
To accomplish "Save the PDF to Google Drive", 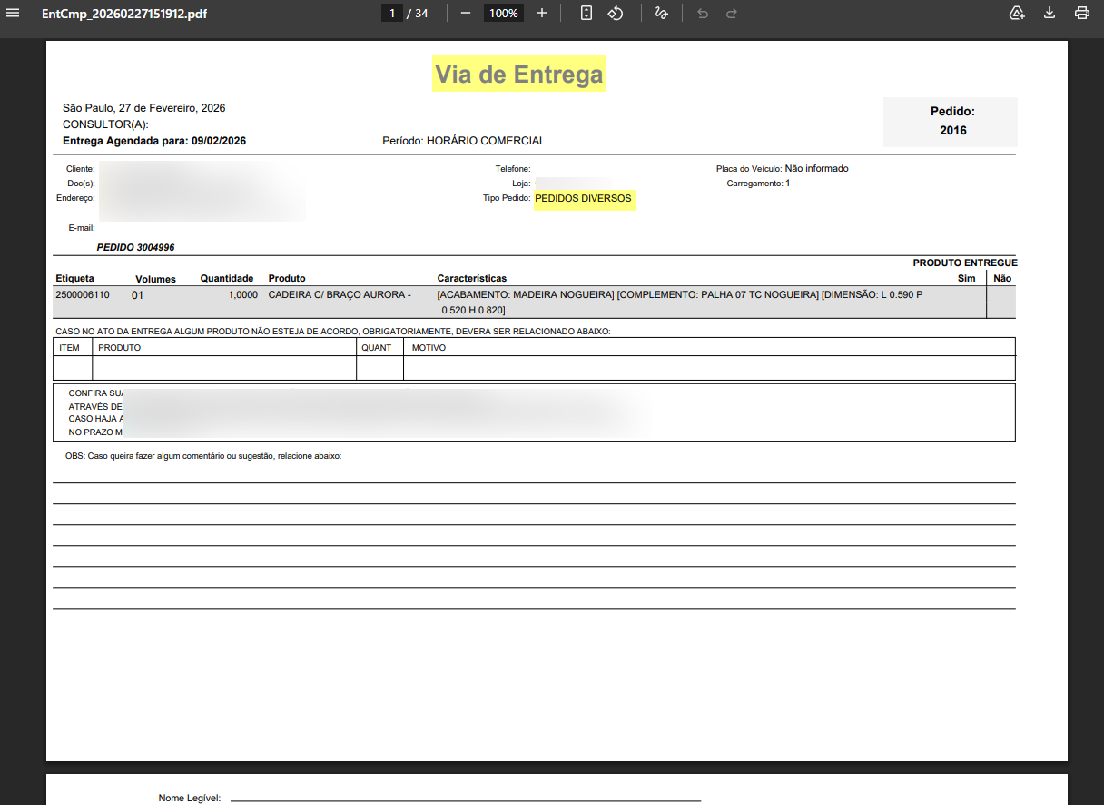I will coord(1017,14).
